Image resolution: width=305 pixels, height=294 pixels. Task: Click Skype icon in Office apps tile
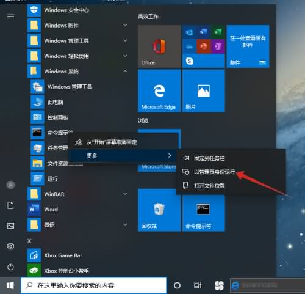click(x=190, y=61)
